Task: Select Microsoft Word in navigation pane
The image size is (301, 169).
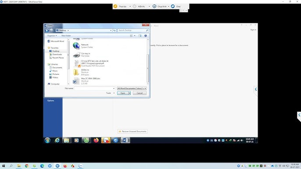Action: (x=56, y=41)
